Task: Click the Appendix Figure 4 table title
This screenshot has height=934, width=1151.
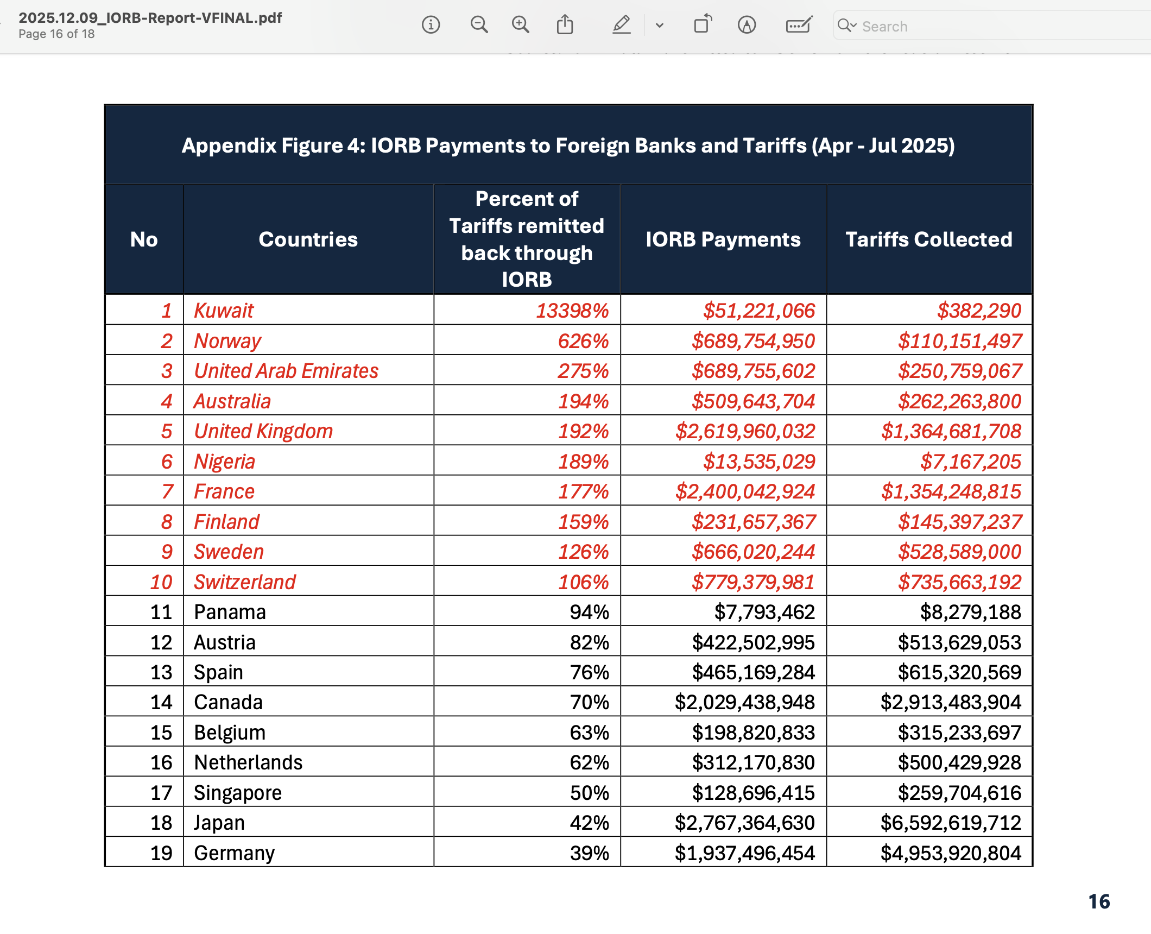Action: pos(568,146)
